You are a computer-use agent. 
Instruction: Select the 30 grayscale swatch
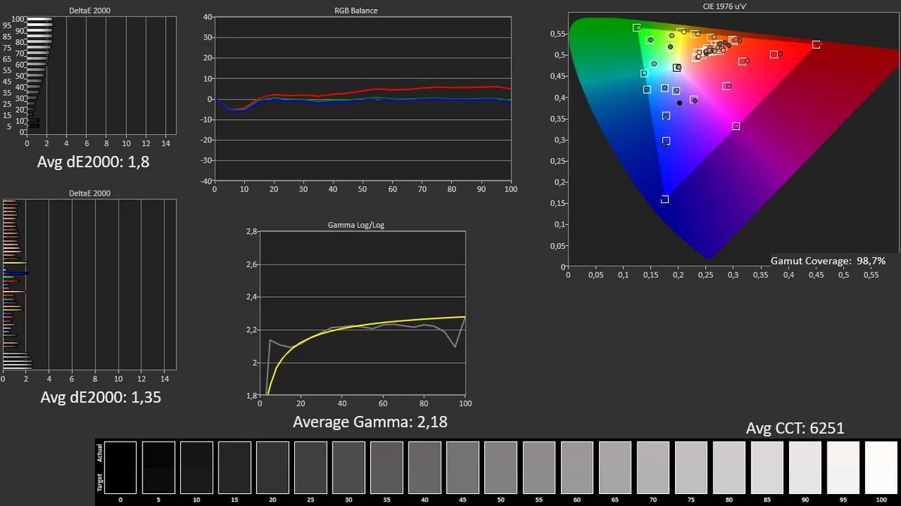pos(348,467)
